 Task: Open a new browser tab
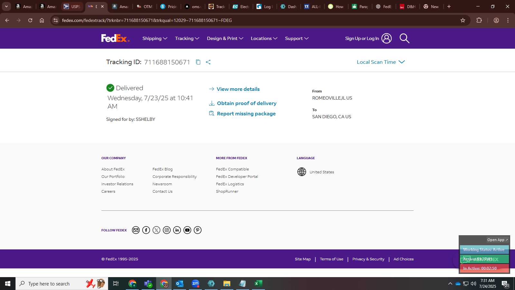coord(449,6)
